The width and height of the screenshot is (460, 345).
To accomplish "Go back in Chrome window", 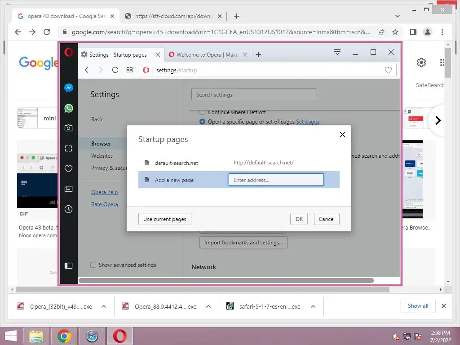I will click(18, 32).
